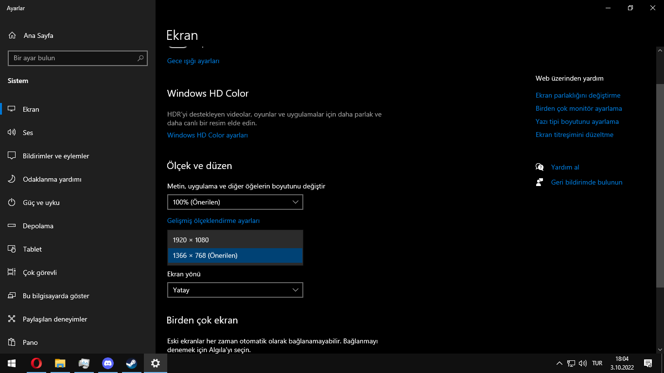Open Windows HD Color ayarları link
This screenshot has width=664, height=373.
click(x=208, y=135)
